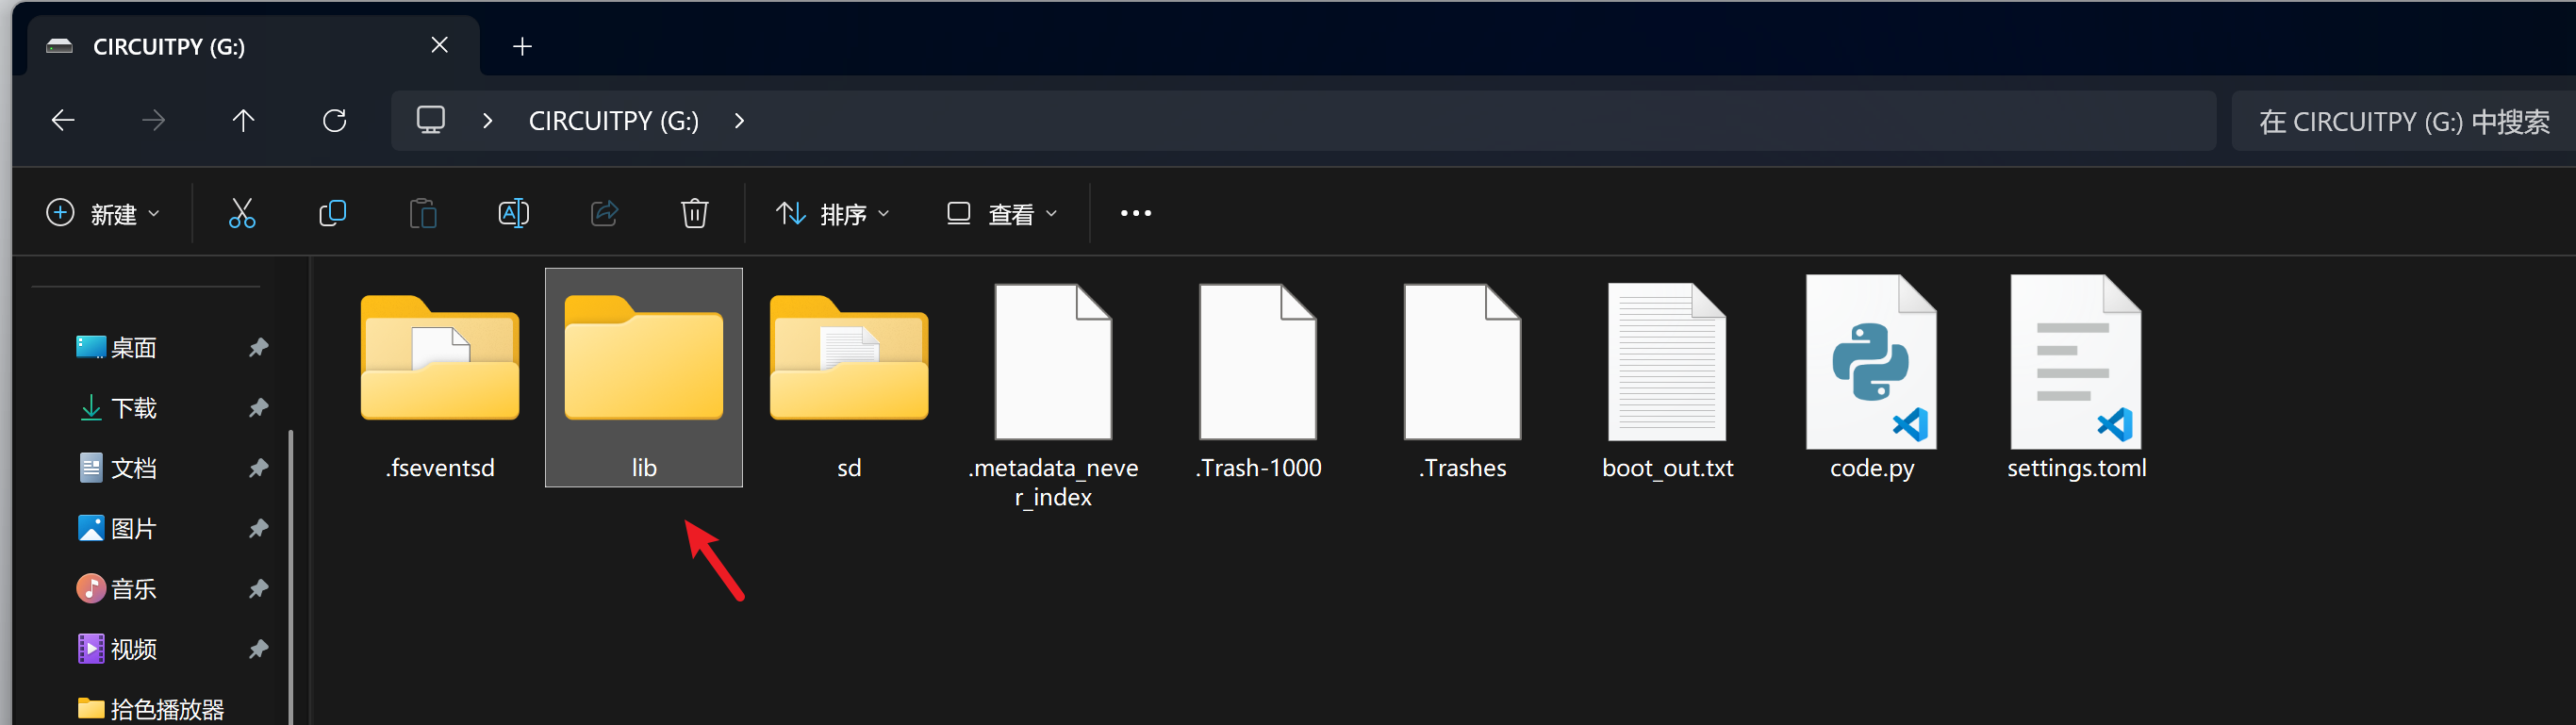This screenshot has height=725, width=2576.
Task: Open 下载 (Downloads) in the sidebar
Action: click(133, 408)
